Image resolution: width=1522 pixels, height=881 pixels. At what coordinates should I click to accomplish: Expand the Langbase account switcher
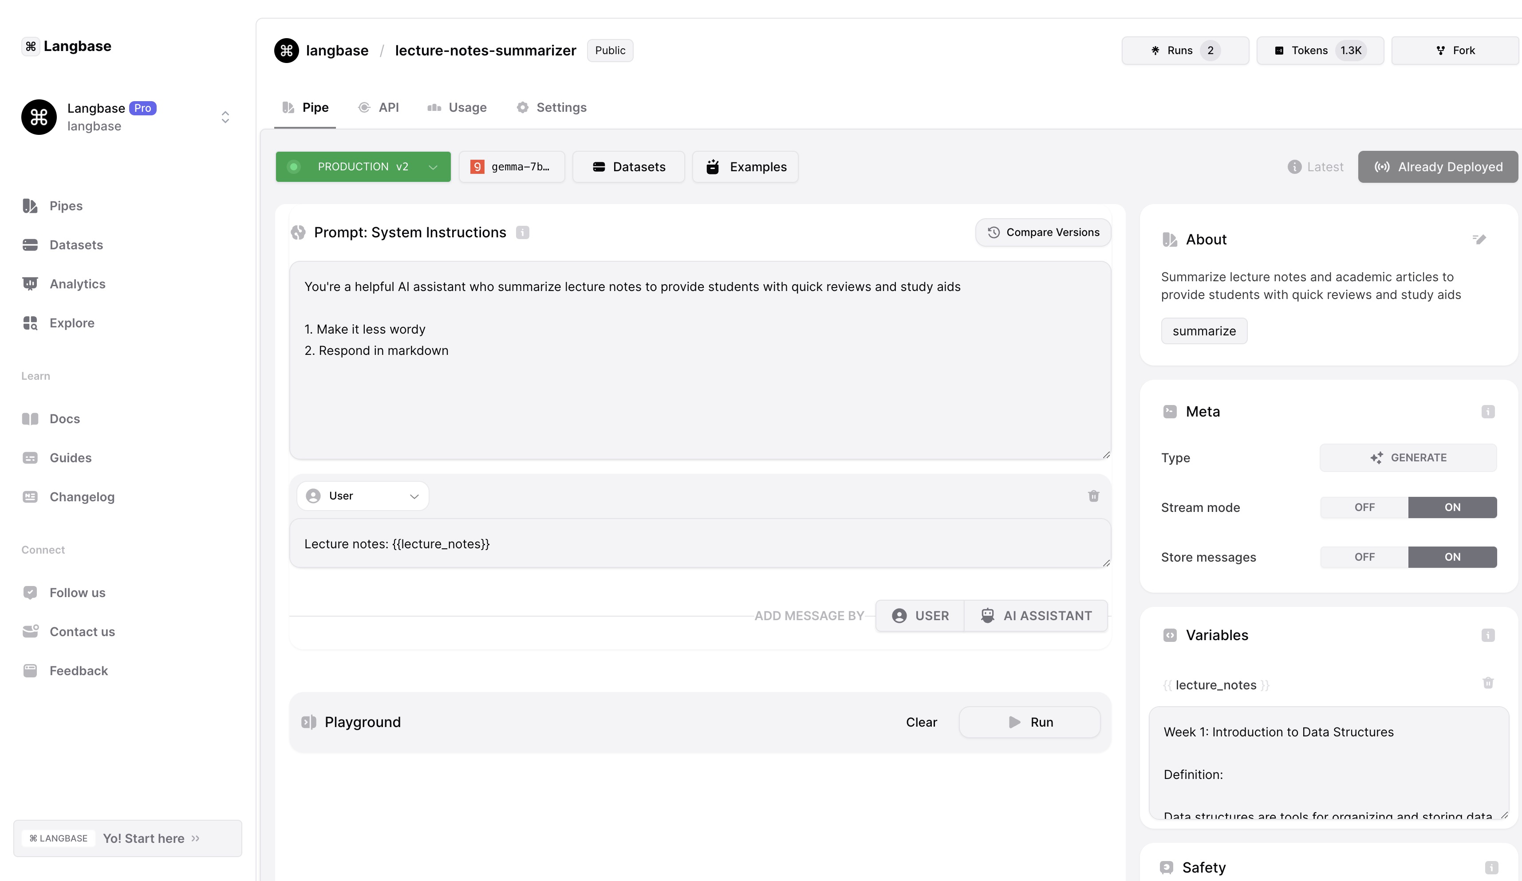225,117
